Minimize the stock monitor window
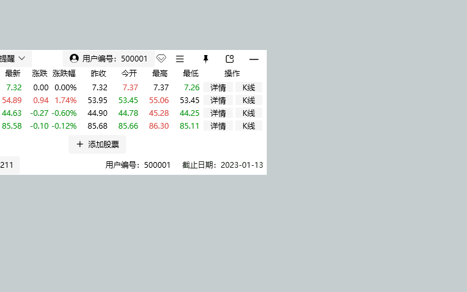Viewport: 467px width, 292px height. [254, 60]
